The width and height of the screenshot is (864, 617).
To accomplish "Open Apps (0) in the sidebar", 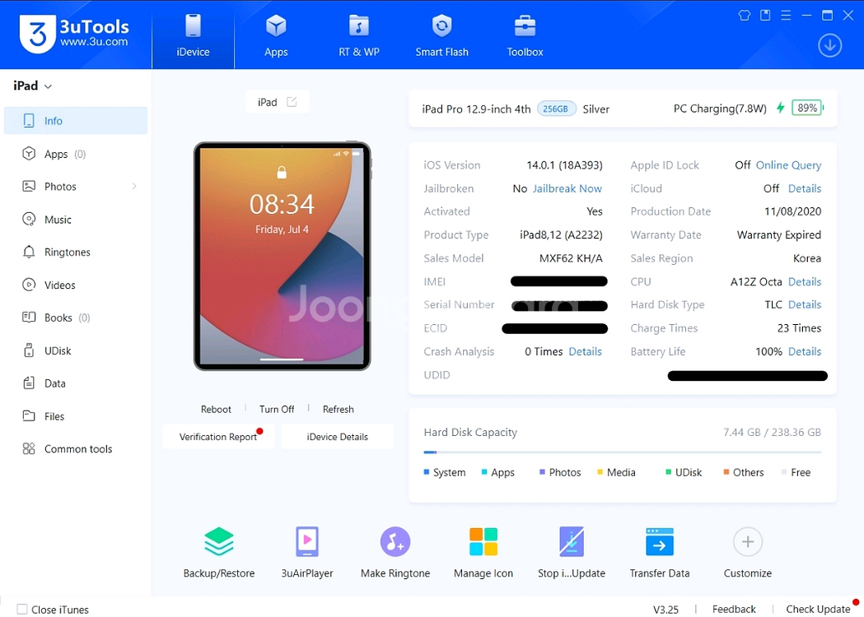I will click(x=76, y=154).
